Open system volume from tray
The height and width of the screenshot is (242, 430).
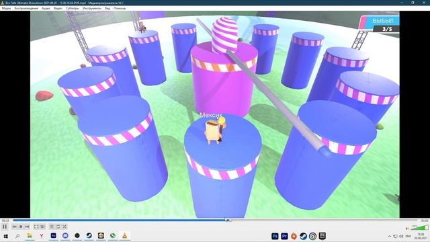[401, 236]
